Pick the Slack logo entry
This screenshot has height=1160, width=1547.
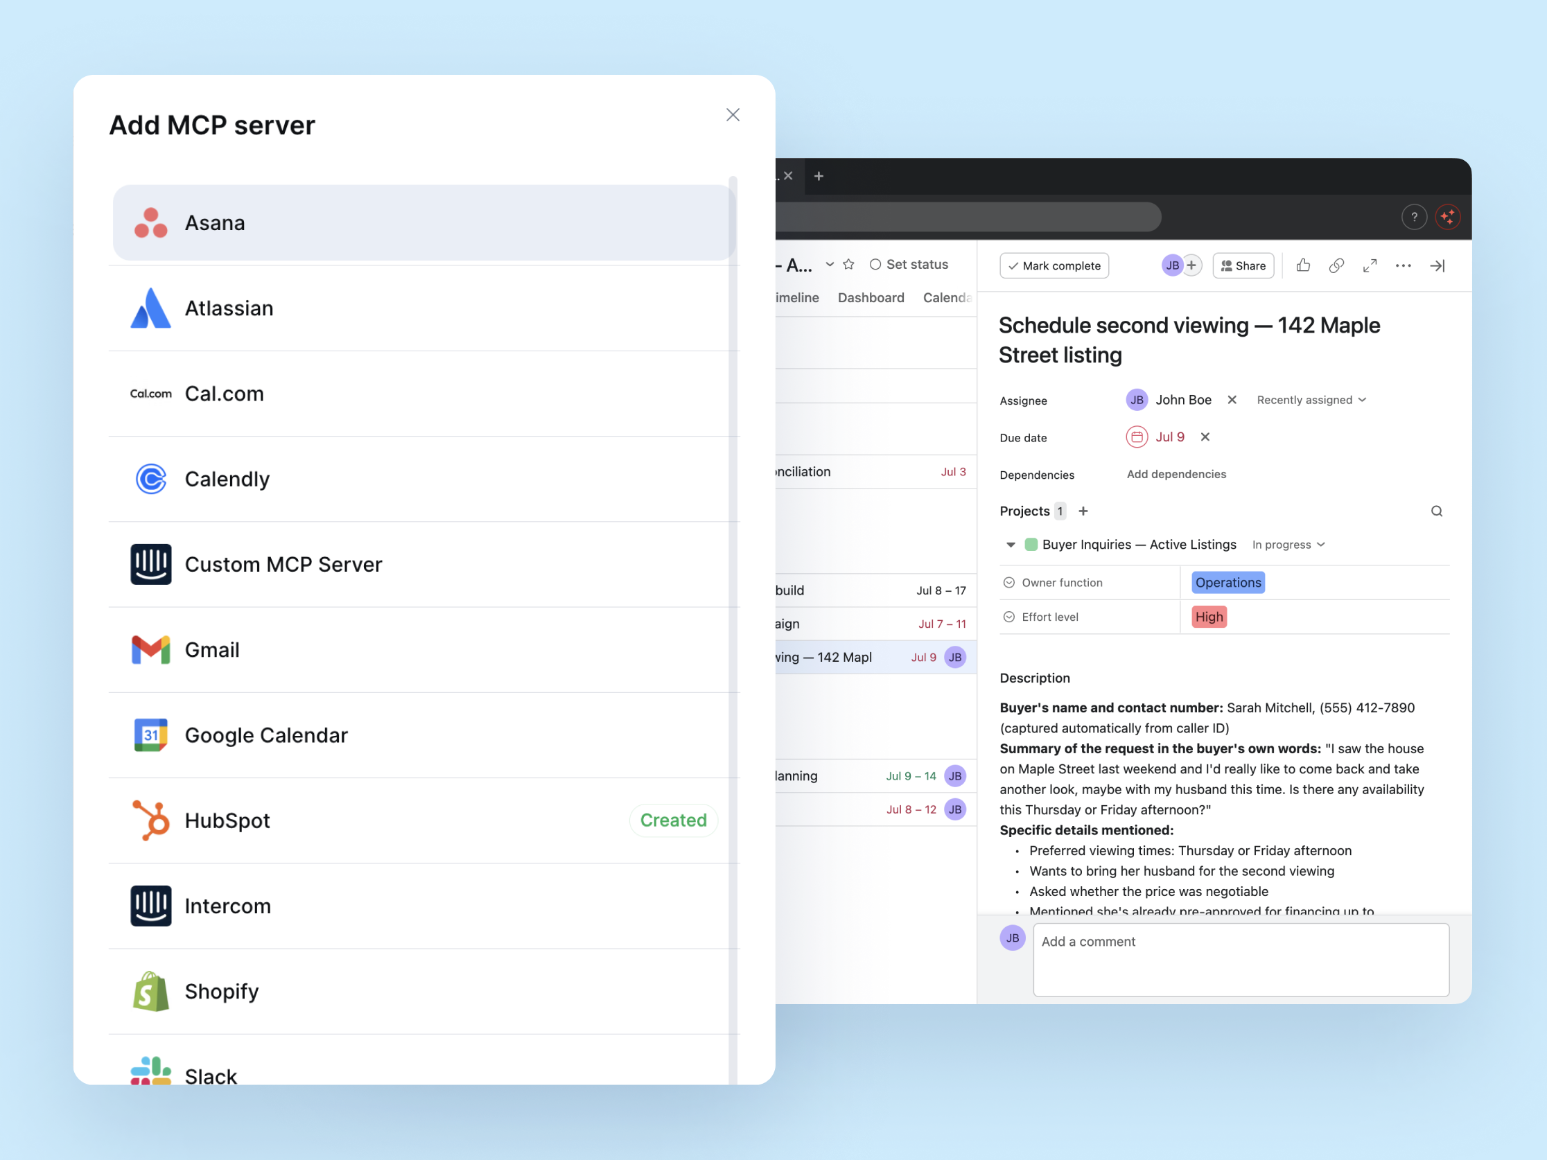click(x=150, y=1071)
